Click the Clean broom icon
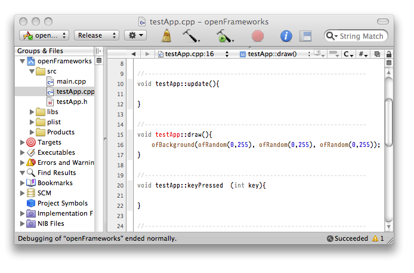 pos(167,36)
